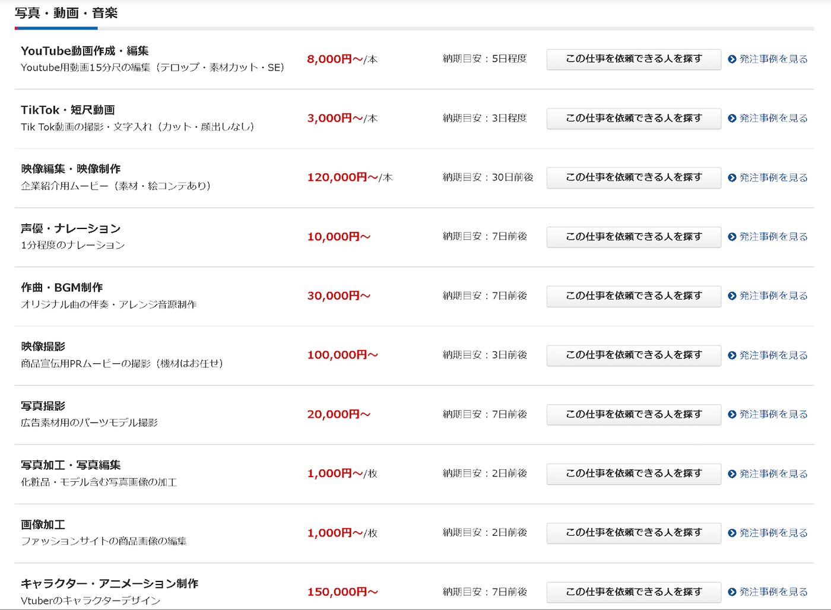831x610 pixels.
Task: Click the arrow icon in the 作曲・BGM制作 row
Action: tap(732, 296)
